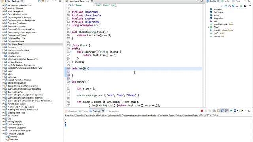This screenshot has height=142, width=253.
Task: Expand Binaries under Template Classes
Action: point(6,136)
